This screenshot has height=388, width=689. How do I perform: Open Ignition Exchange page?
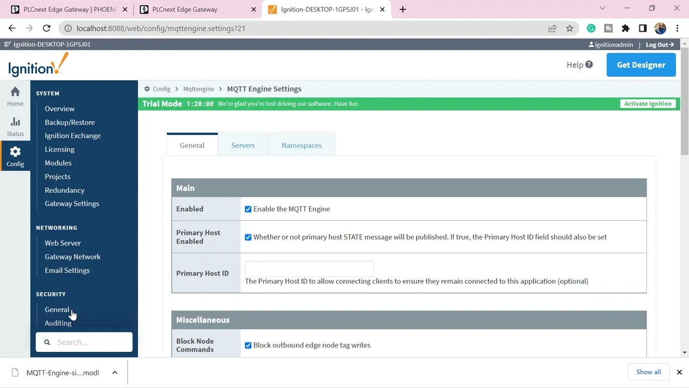[x=73, y=136]
